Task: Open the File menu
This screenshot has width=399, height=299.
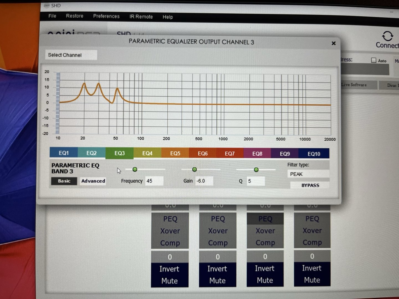Action: pyautogui.click(x=52, y=16)
